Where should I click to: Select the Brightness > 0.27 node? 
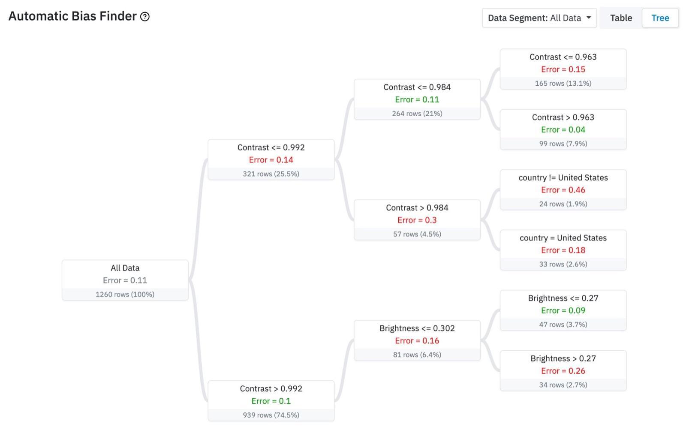563,371
